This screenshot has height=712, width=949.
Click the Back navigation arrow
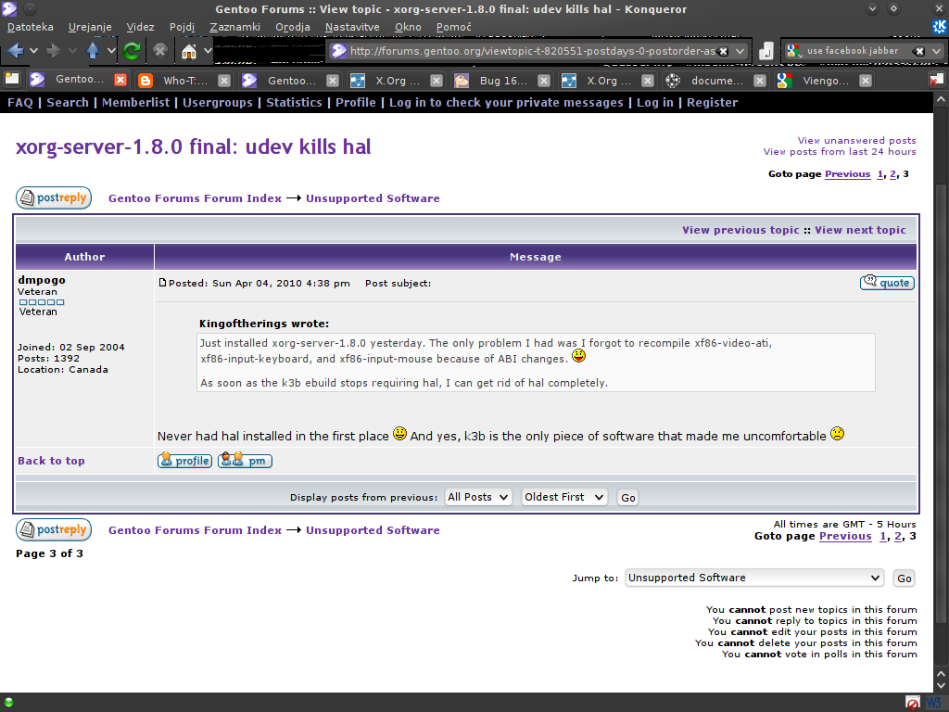(16, 50)
